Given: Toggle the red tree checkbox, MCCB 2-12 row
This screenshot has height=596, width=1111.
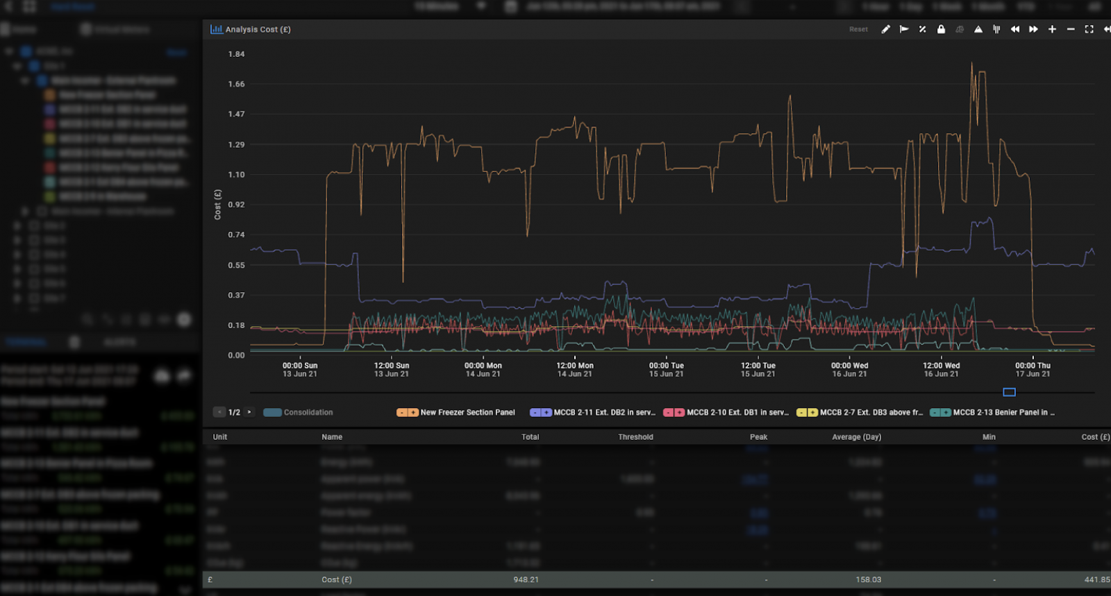Looking at the screenshot, I should (x=50, y=167).
